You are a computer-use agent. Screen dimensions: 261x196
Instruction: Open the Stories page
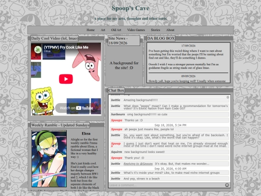[155, 30]
